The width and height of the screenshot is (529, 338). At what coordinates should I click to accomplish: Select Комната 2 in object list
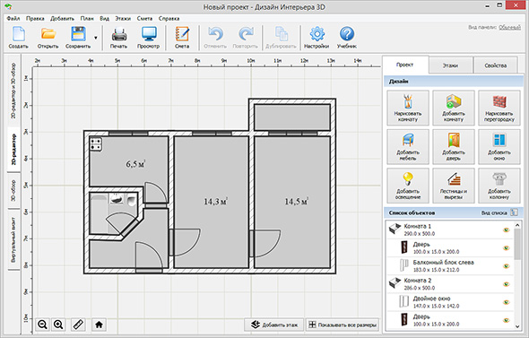click(x=450, y=284)
